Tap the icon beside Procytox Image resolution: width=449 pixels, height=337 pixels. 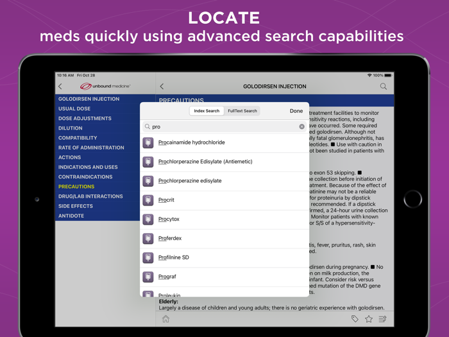click(x=148, y=220)
